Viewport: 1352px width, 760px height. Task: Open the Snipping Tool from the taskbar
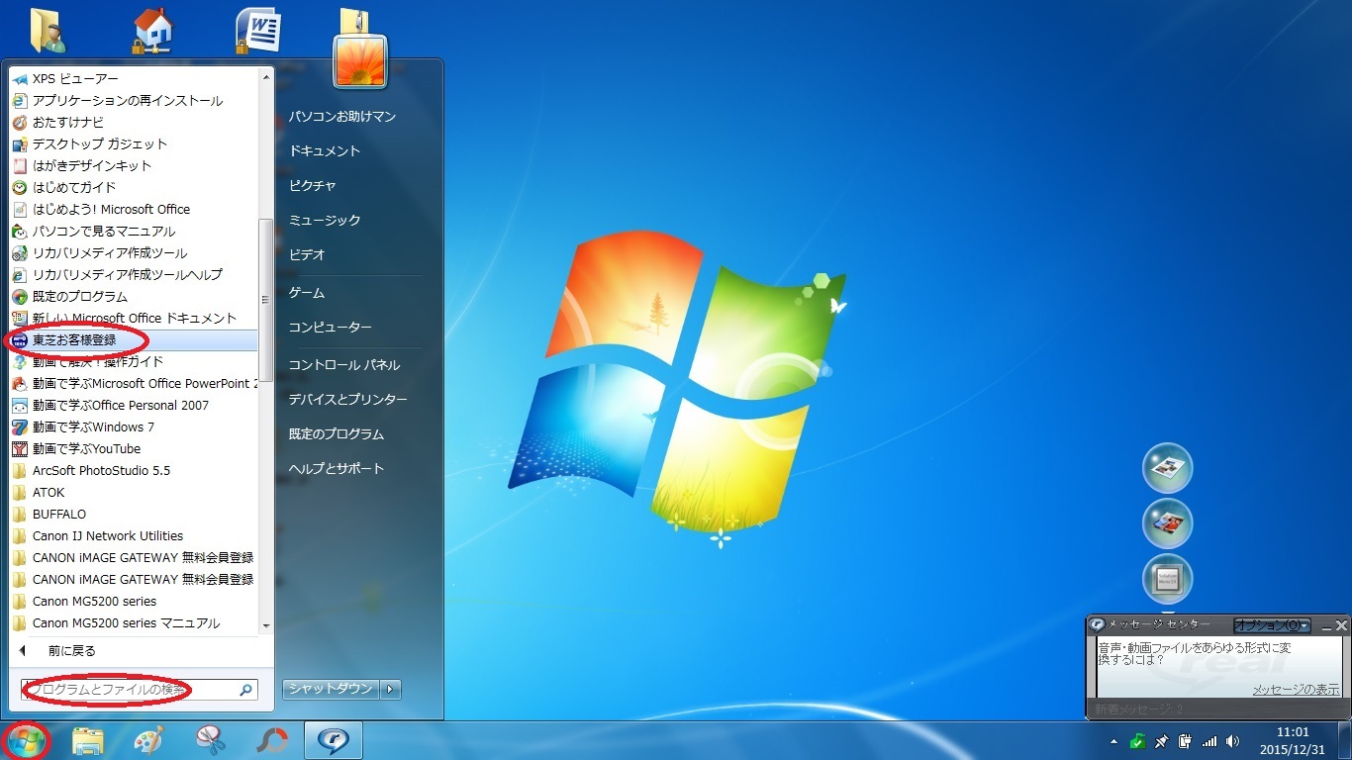(210, 740)
